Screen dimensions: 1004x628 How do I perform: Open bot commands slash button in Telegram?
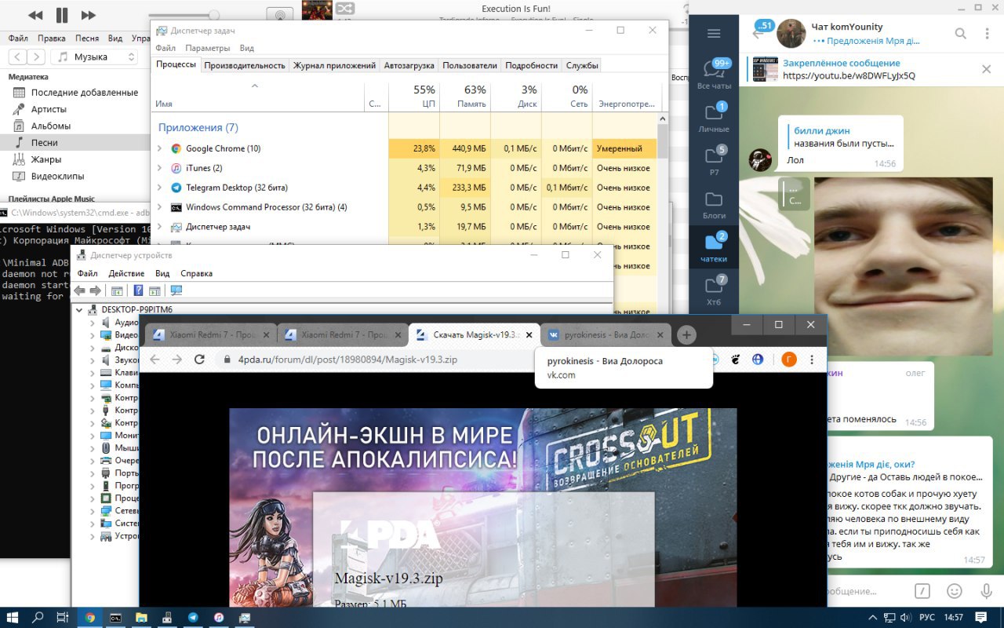point(923,591)
